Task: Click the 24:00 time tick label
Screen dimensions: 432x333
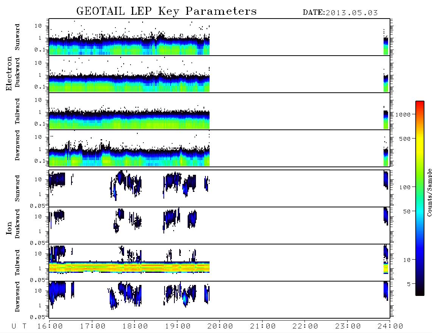Action: click(x=390, y=327)
